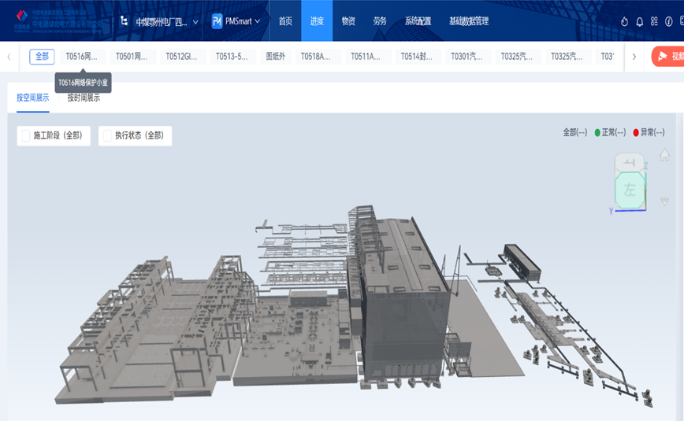Select the T0512GI tag button

pos(182,57)
